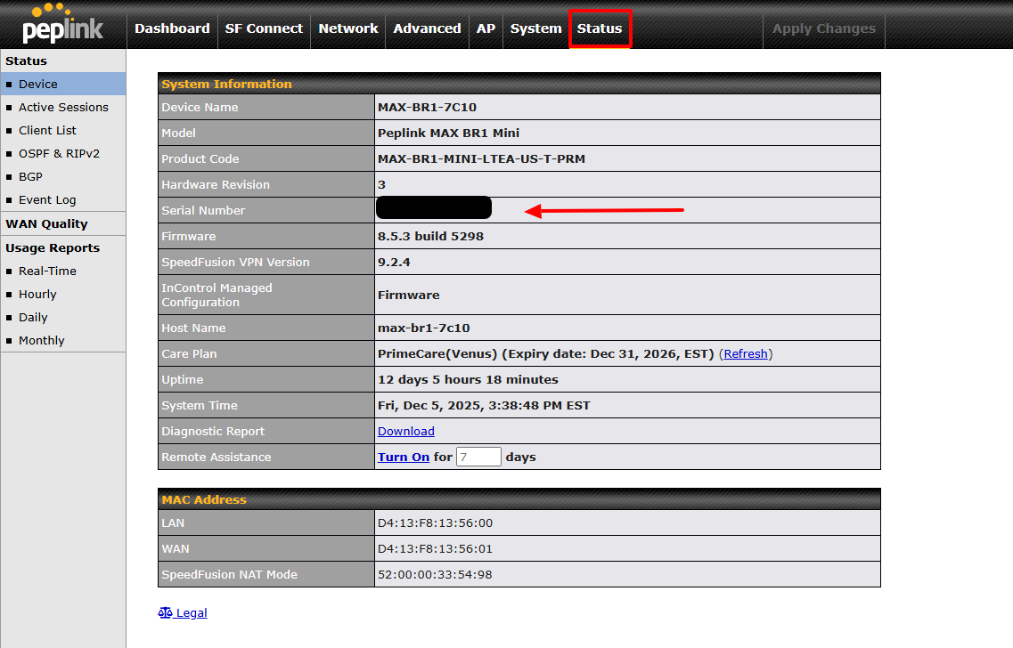
Task: Open Monthly usage report
Action: click(62, 341)
